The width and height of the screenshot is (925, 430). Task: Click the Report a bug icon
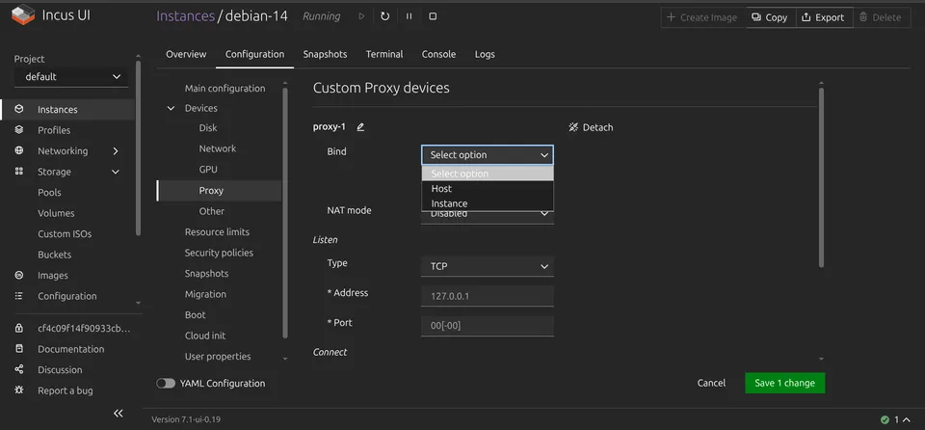tap(19, 390)
